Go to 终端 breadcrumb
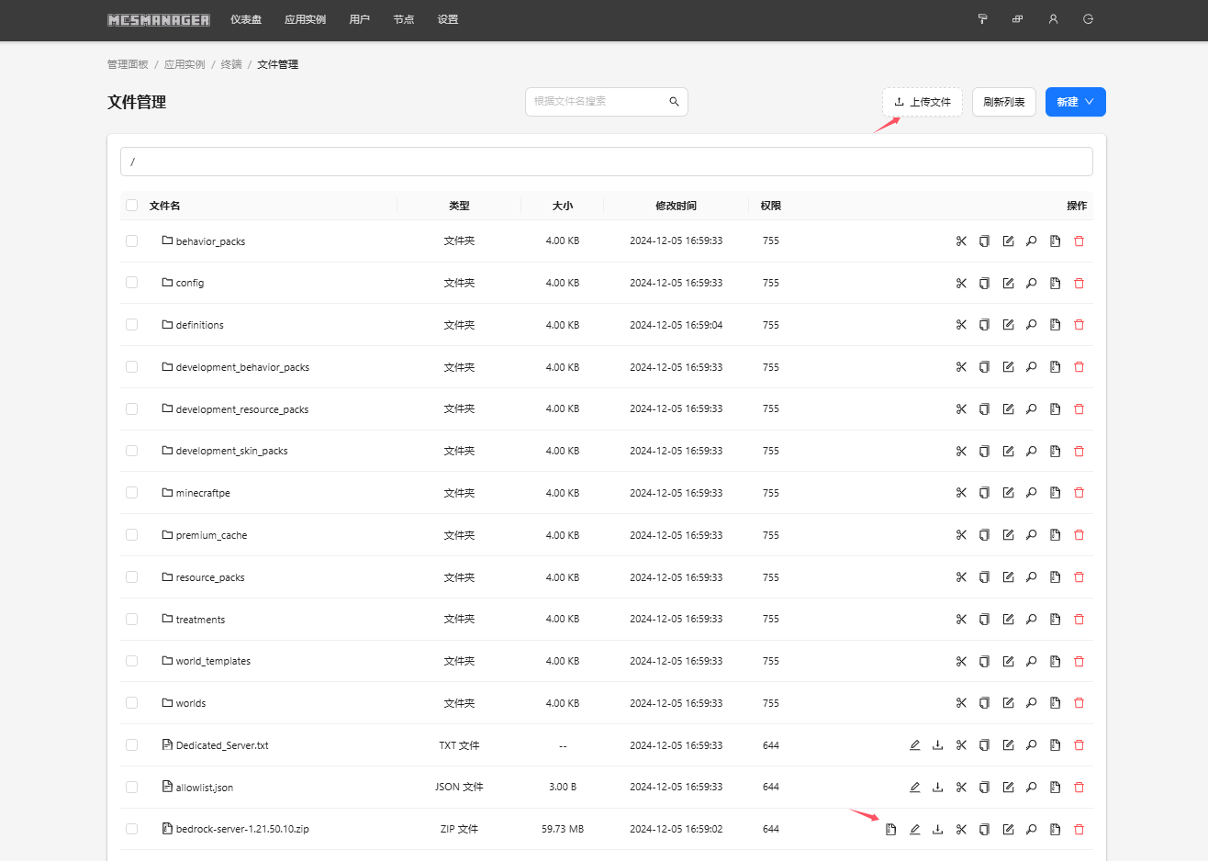The width and height of the screenshot is (1208, 861). tap(231, 64)
